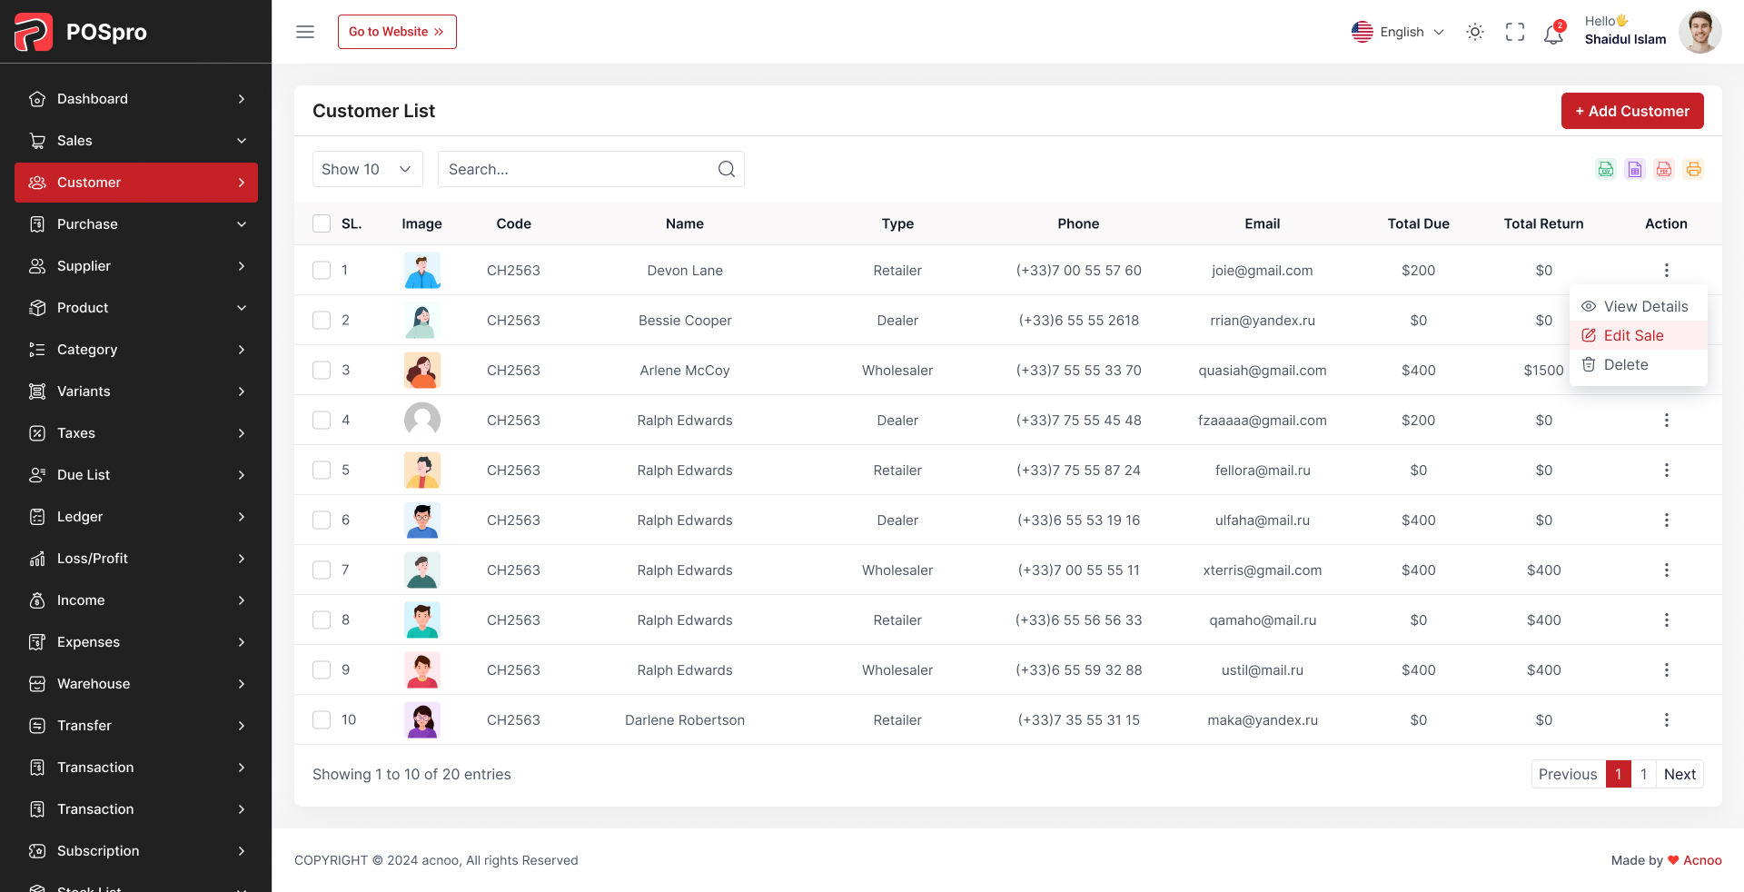Select the checkbox for Darlene Robertson
Image resolution: width=1744 pixels, height=892 pixels.
[322, 719]
